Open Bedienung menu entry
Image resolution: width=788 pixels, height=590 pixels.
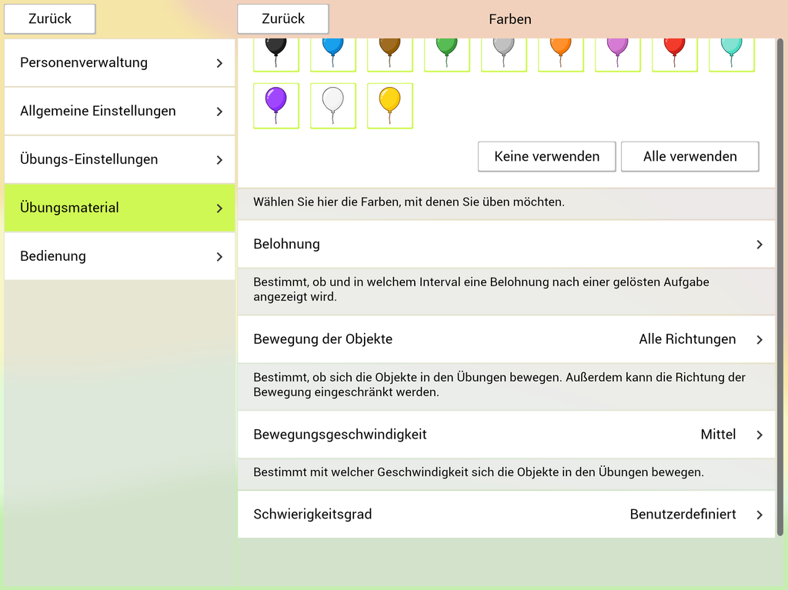119,256
